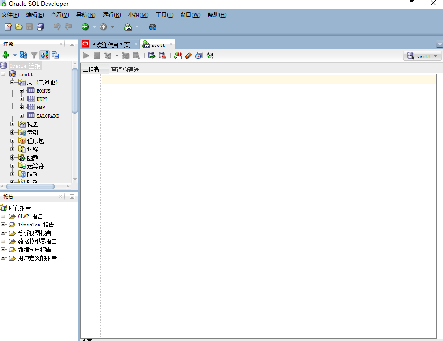Screen dimensions: 443x341
Task: Open the SQL Worksheet dropdown arrow in the main toolbar
Action: (137, 27)
